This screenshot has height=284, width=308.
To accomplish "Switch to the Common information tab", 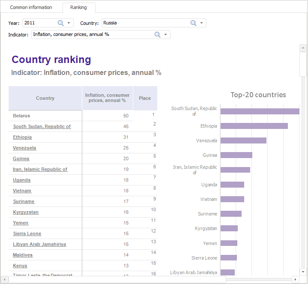I will (31, 7).
